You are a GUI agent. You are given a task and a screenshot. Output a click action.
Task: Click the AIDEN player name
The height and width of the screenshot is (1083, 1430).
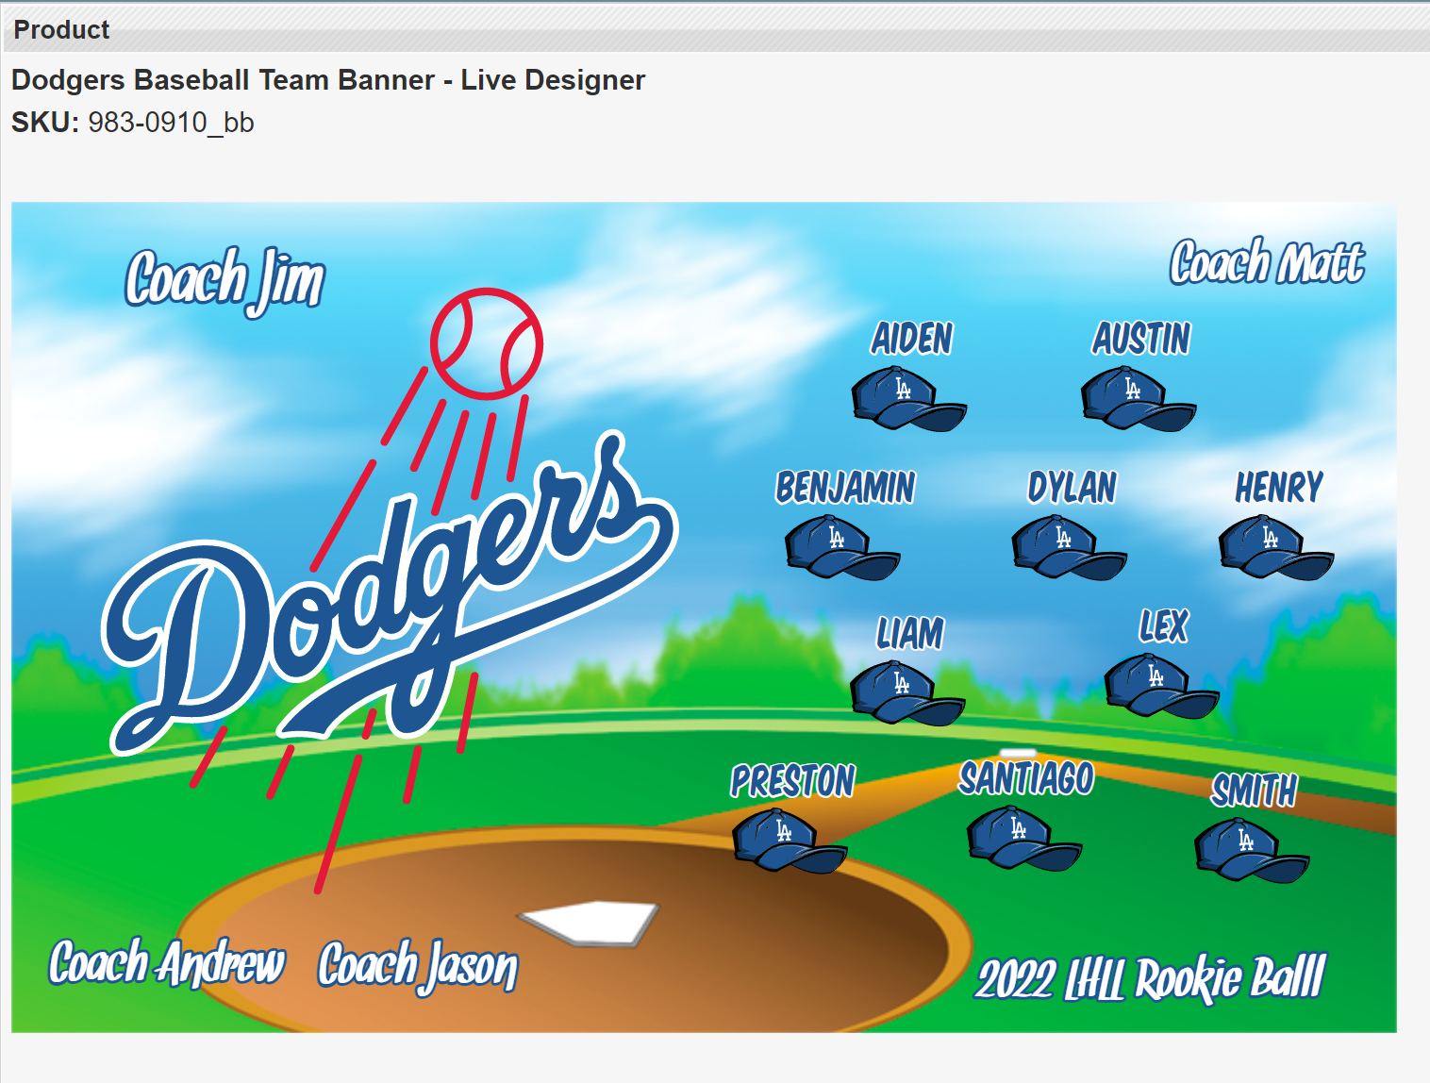(x=912, y=339)
